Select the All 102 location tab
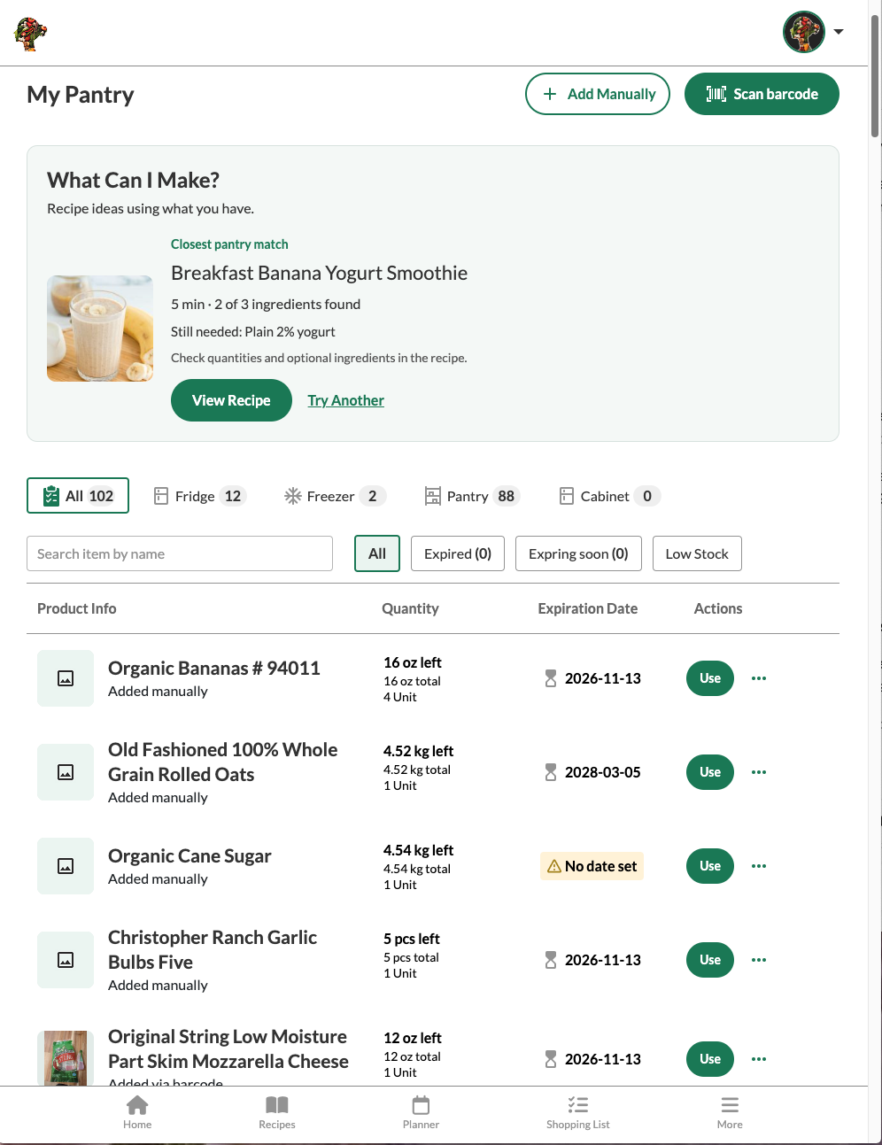 coord(78,496)
